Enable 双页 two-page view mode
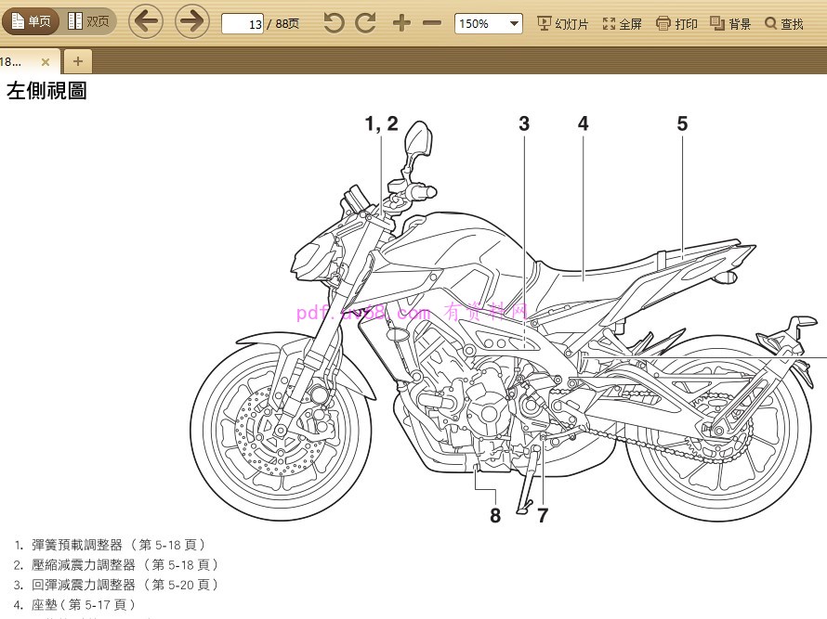 coord(87,20)
